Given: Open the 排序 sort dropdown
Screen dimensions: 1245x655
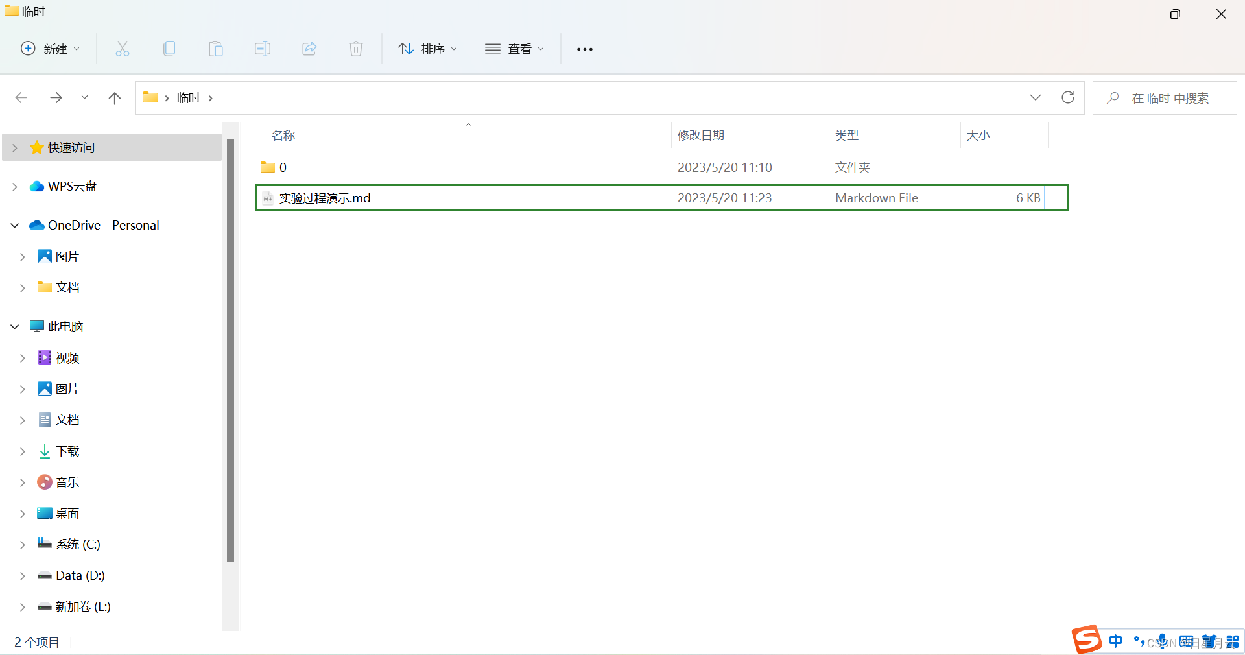Looking at the screenshot, I should pos(428,49).
